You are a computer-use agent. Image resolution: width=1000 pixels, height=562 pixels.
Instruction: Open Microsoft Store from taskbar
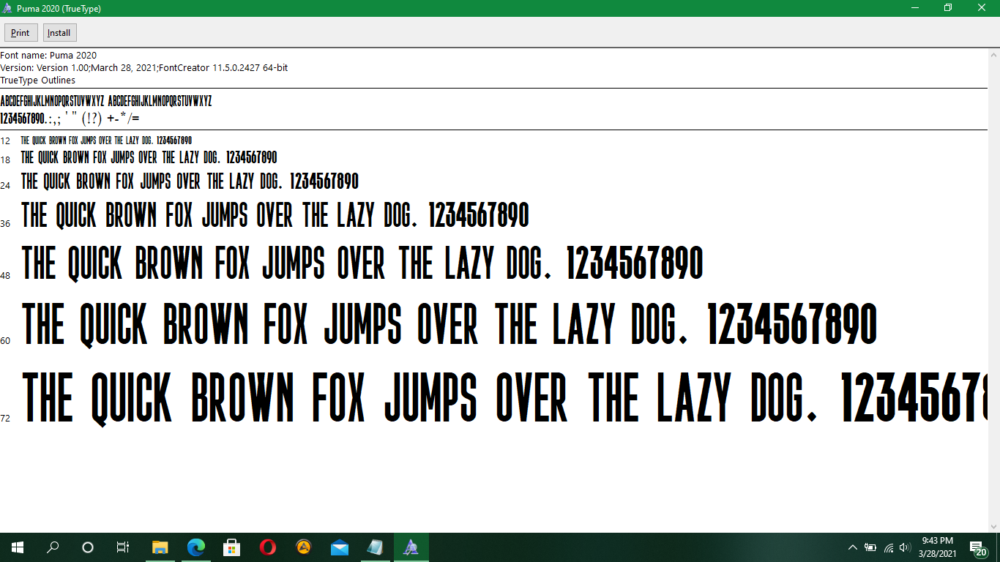[231, 547]
